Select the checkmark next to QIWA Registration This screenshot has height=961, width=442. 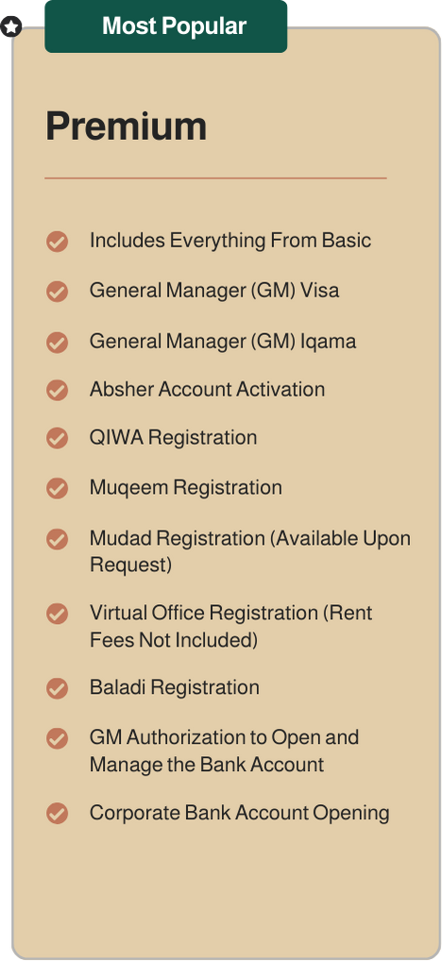(x=57, y=438)
